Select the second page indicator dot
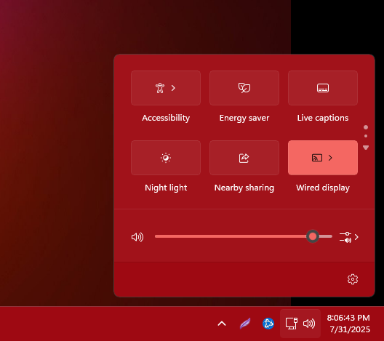Image resolution: width=384 pixels, height=341 pixels. [366, 136]
